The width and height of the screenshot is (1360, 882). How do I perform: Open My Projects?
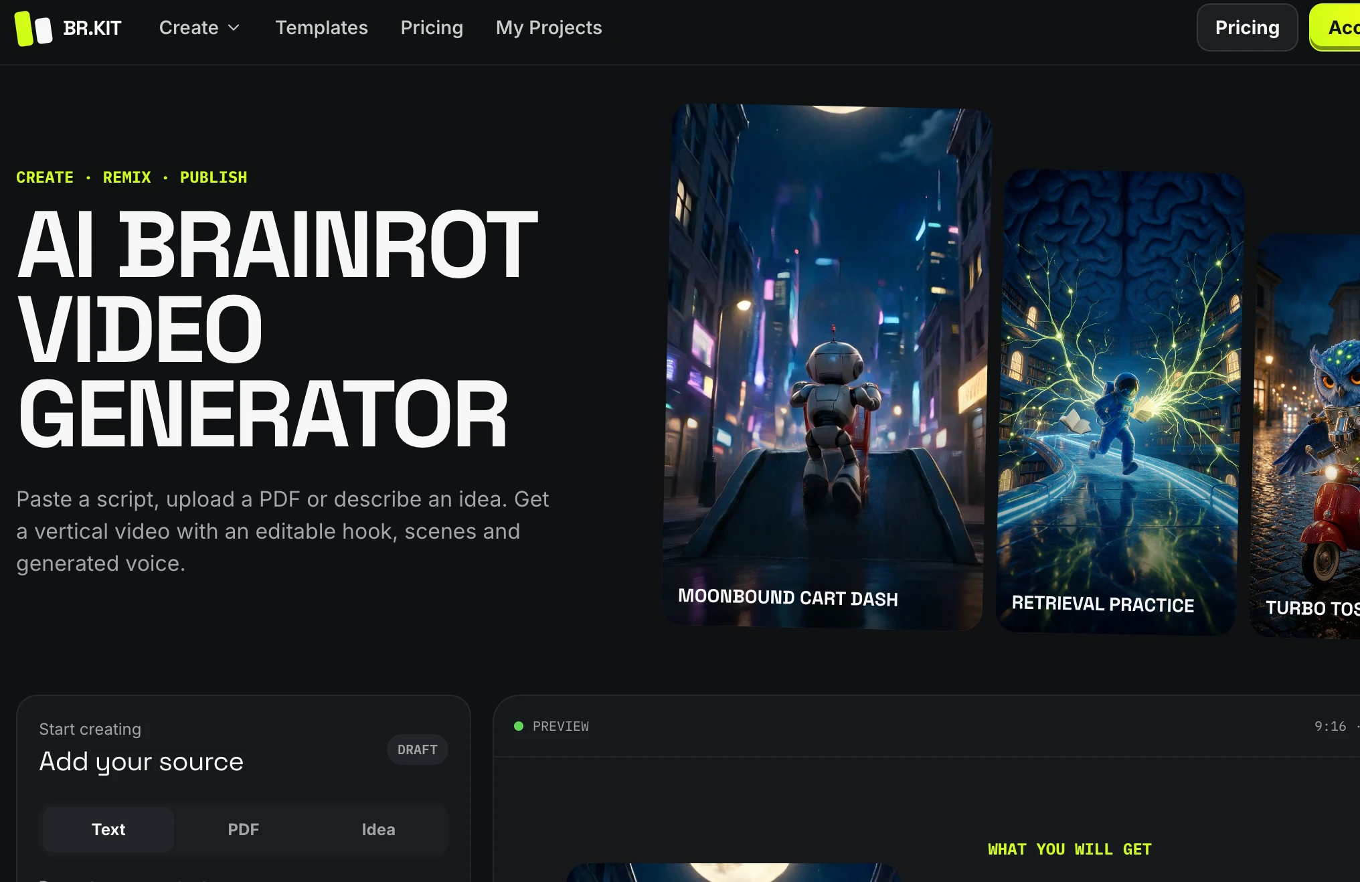[549, 27]
